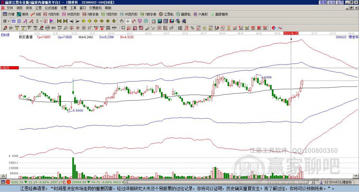
Task: Select the hand pan tool
Action: coord(122,21)
